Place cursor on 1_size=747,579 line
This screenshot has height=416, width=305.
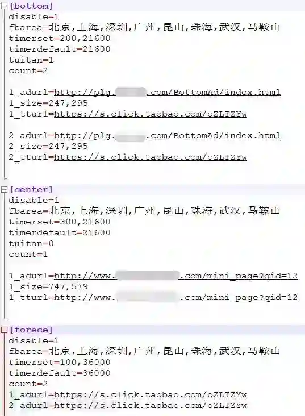click(48, 286)
